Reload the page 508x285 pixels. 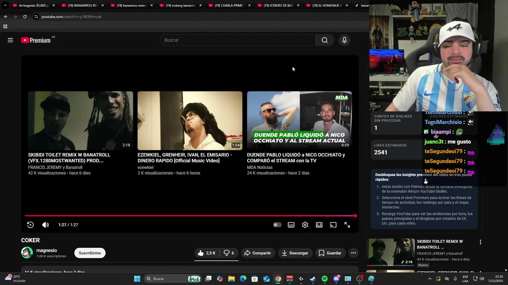(25, 17)
